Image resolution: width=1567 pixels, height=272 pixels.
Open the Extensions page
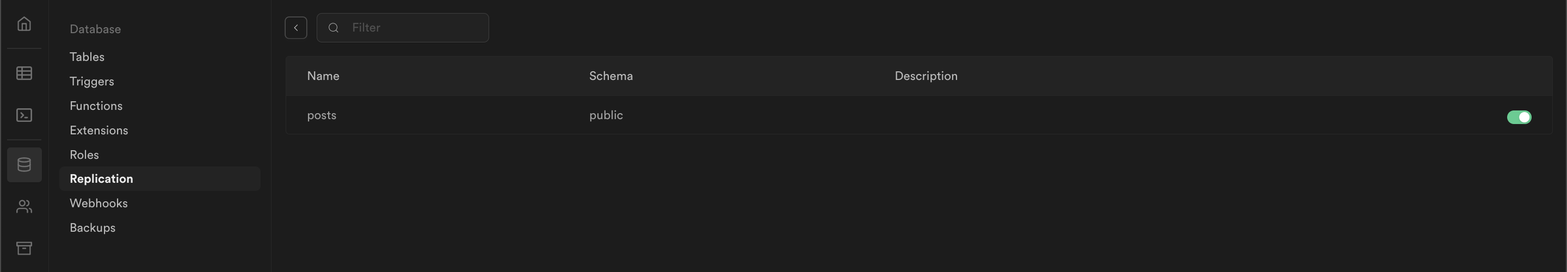98,130
